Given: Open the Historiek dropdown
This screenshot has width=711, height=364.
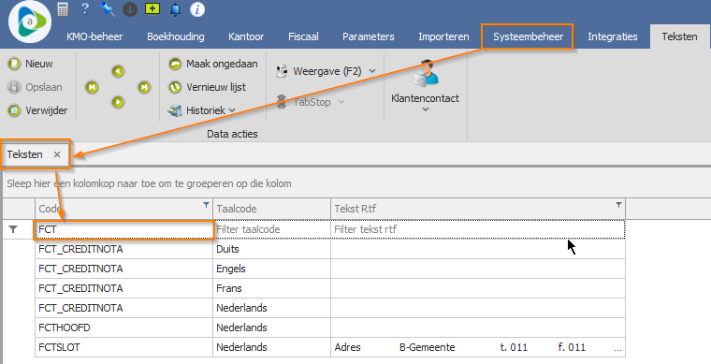Looking at the screenshot, I should click(x=201, y=110).
